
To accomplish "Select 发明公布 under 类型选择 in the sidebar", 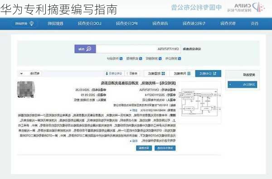I will pos(243,85).
